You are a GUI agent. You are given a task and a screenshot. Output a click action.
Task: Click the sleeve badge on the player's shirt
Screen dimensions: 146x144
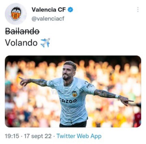click(88, 84)
